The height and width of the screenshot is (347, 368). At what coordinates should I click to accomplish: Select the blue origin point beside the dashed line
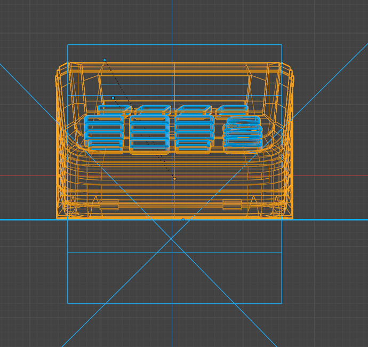coord(113,98)
